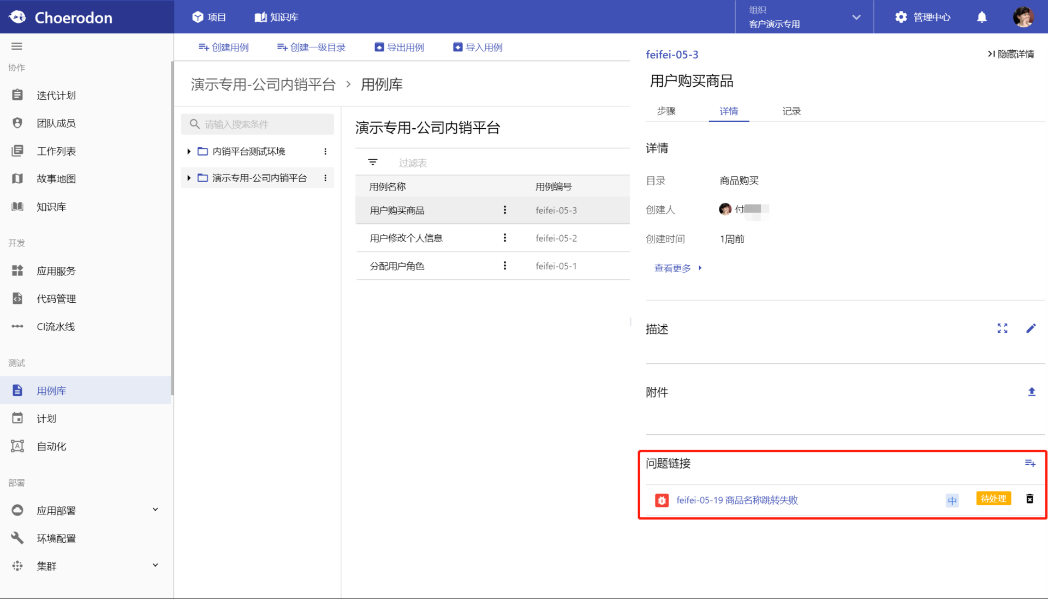Click the 待处理 status tag
Image resolution: width=1048 pixels, height=599 pixels.
993,499
